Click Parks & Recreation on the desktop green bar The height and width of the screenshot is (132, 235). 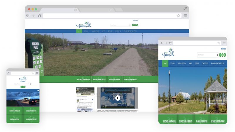point(115,79)
